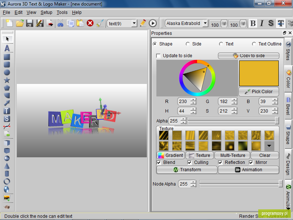This screenshot has width=293, height=220.
Task: Select the Side radio button
Action: (x=188, y=44)
